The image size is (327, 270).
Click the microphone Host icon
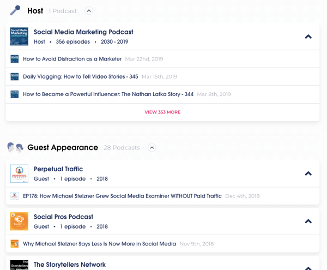tap(15, 10)
